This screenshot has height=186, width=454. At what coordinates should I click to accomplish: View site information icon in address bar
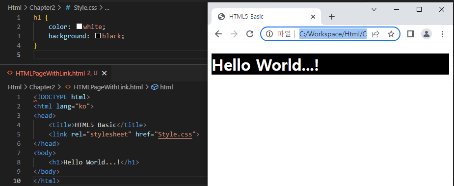(269, 34)
